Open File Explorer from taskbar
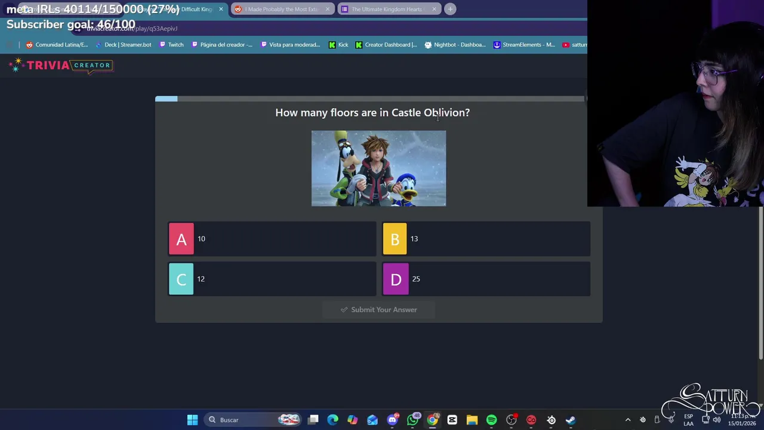Screen dimensions: 764x430 tap(472, 420)
